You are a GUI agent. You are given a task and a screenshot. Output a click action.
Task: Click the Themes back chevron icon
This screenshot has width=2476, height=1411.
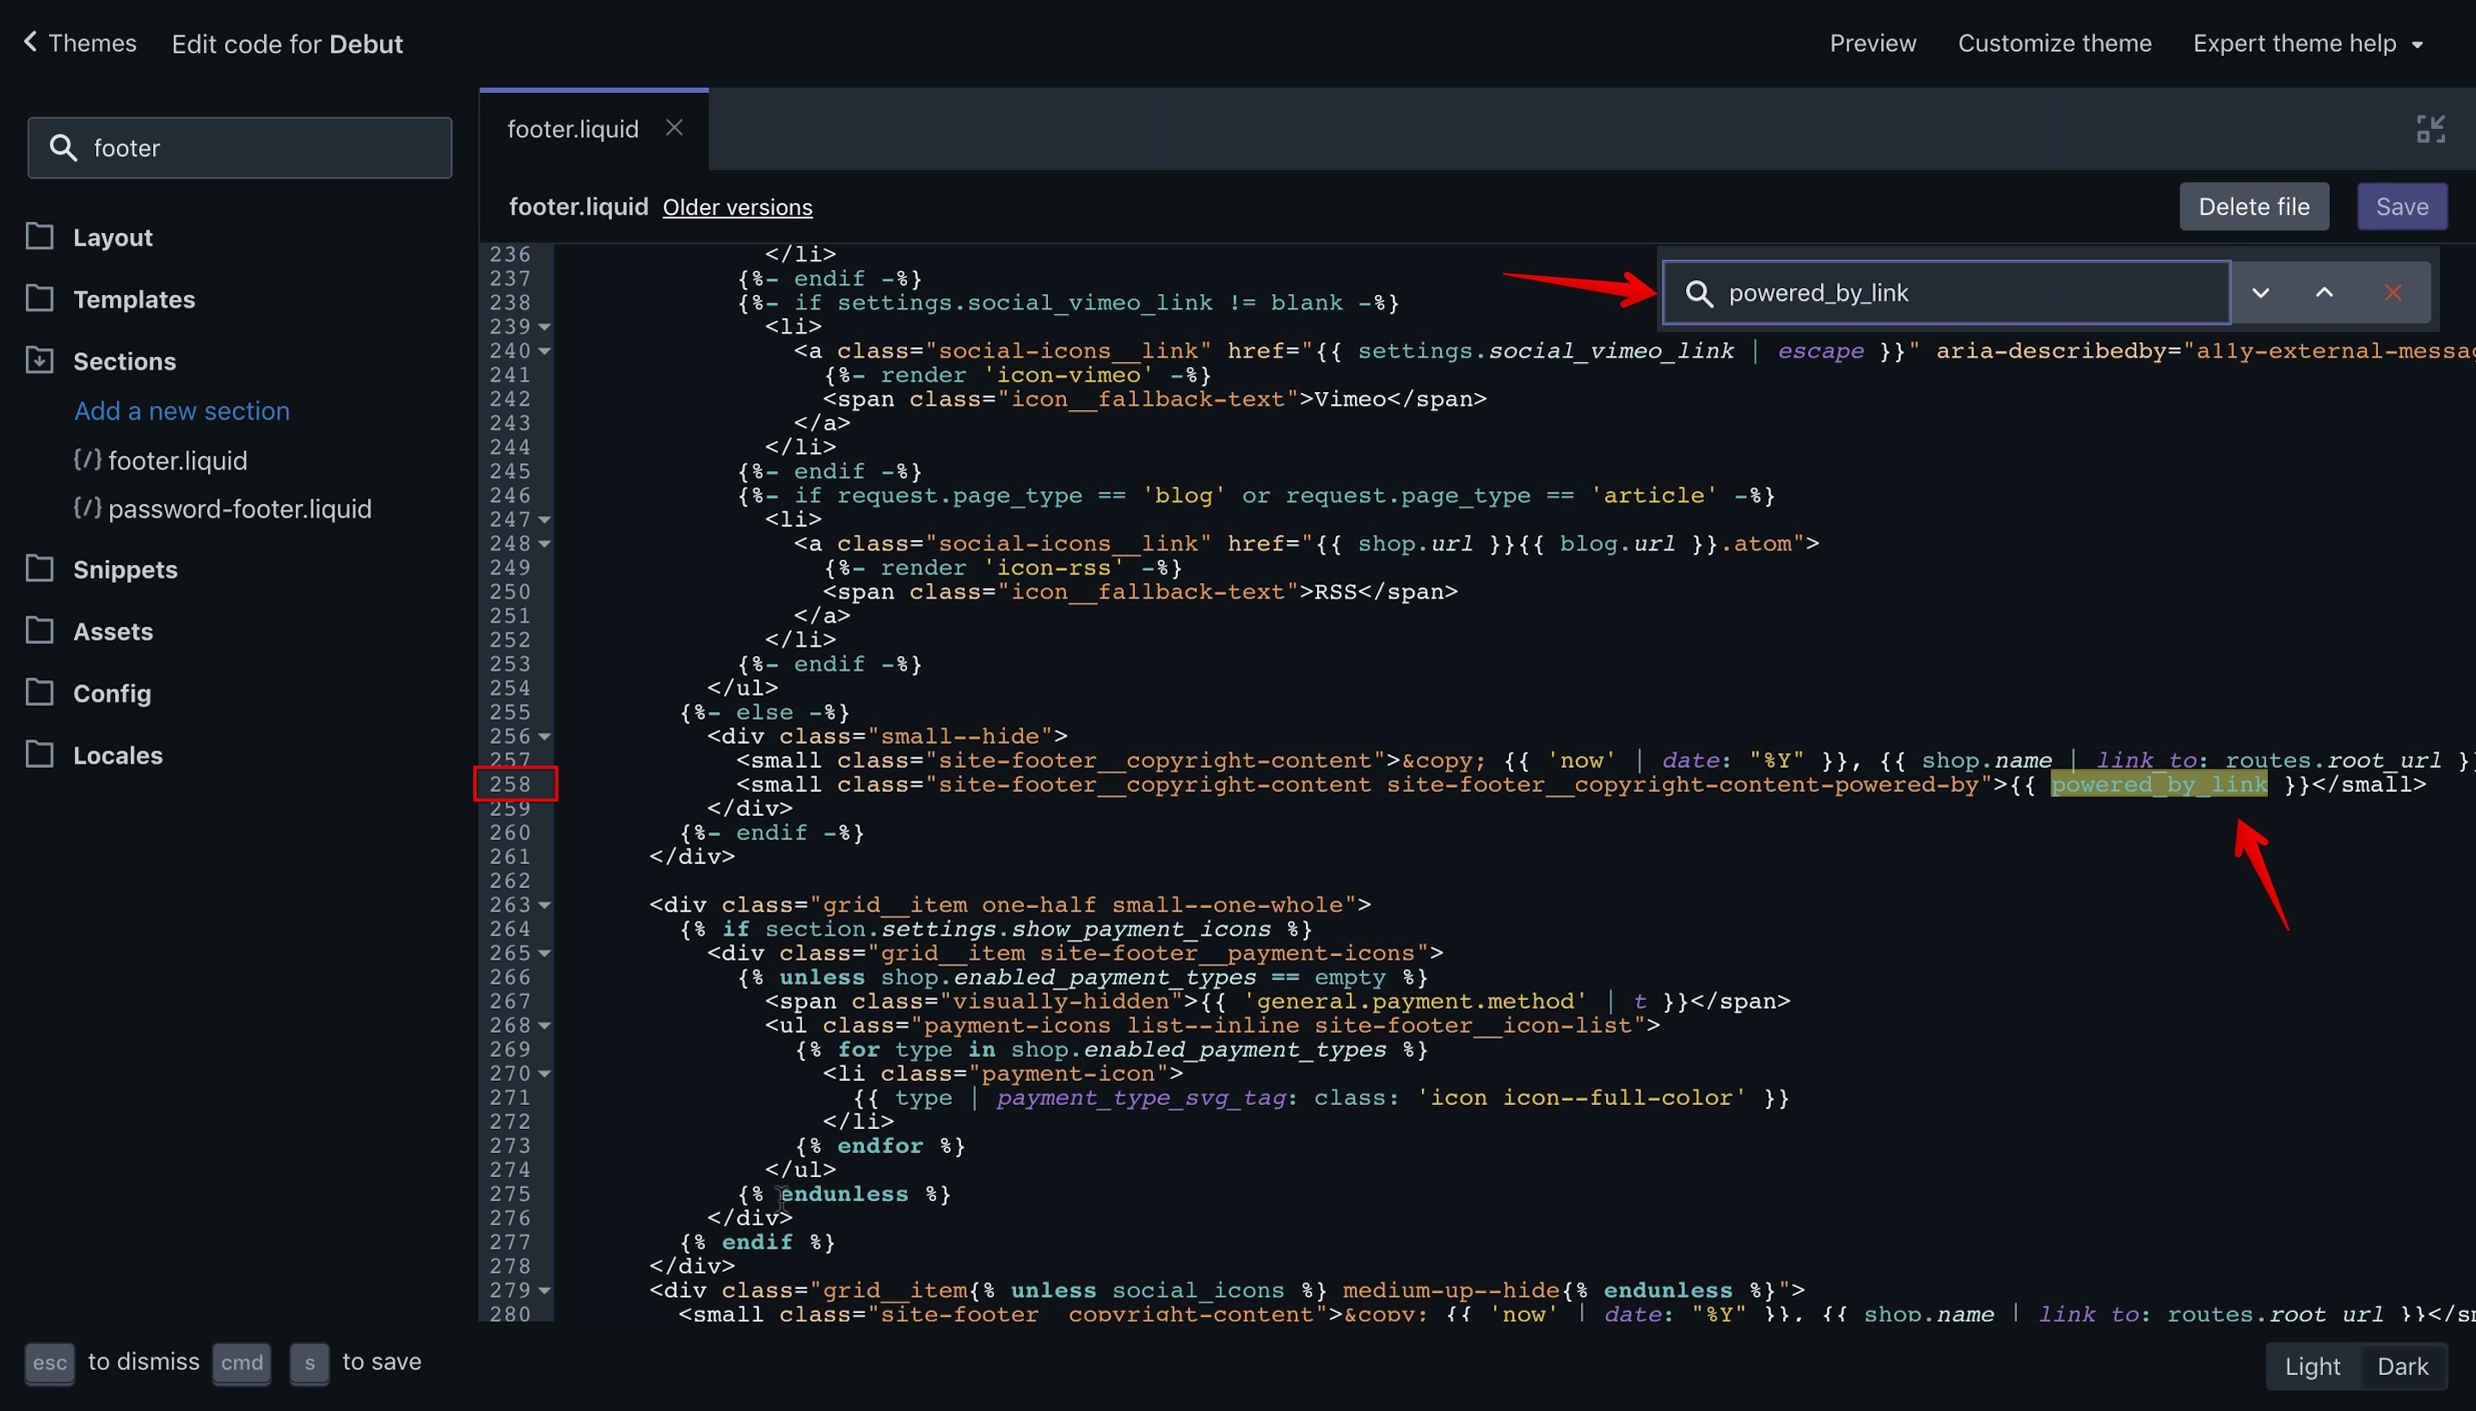30,41
